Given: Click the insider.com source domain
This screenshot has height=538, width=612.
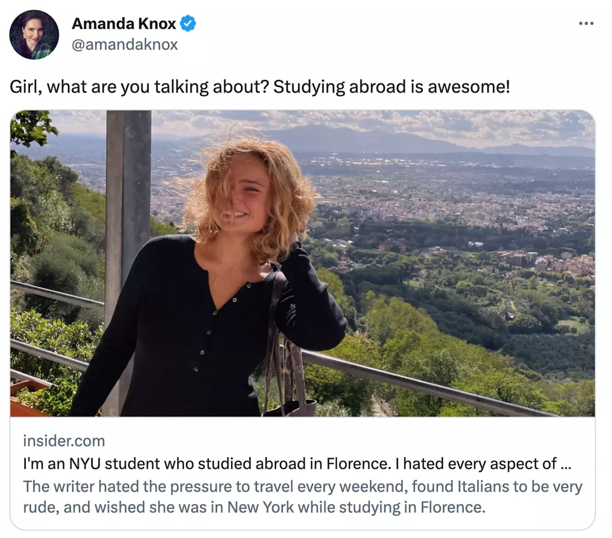Looking at the screenshot, I should pos(64,441).
